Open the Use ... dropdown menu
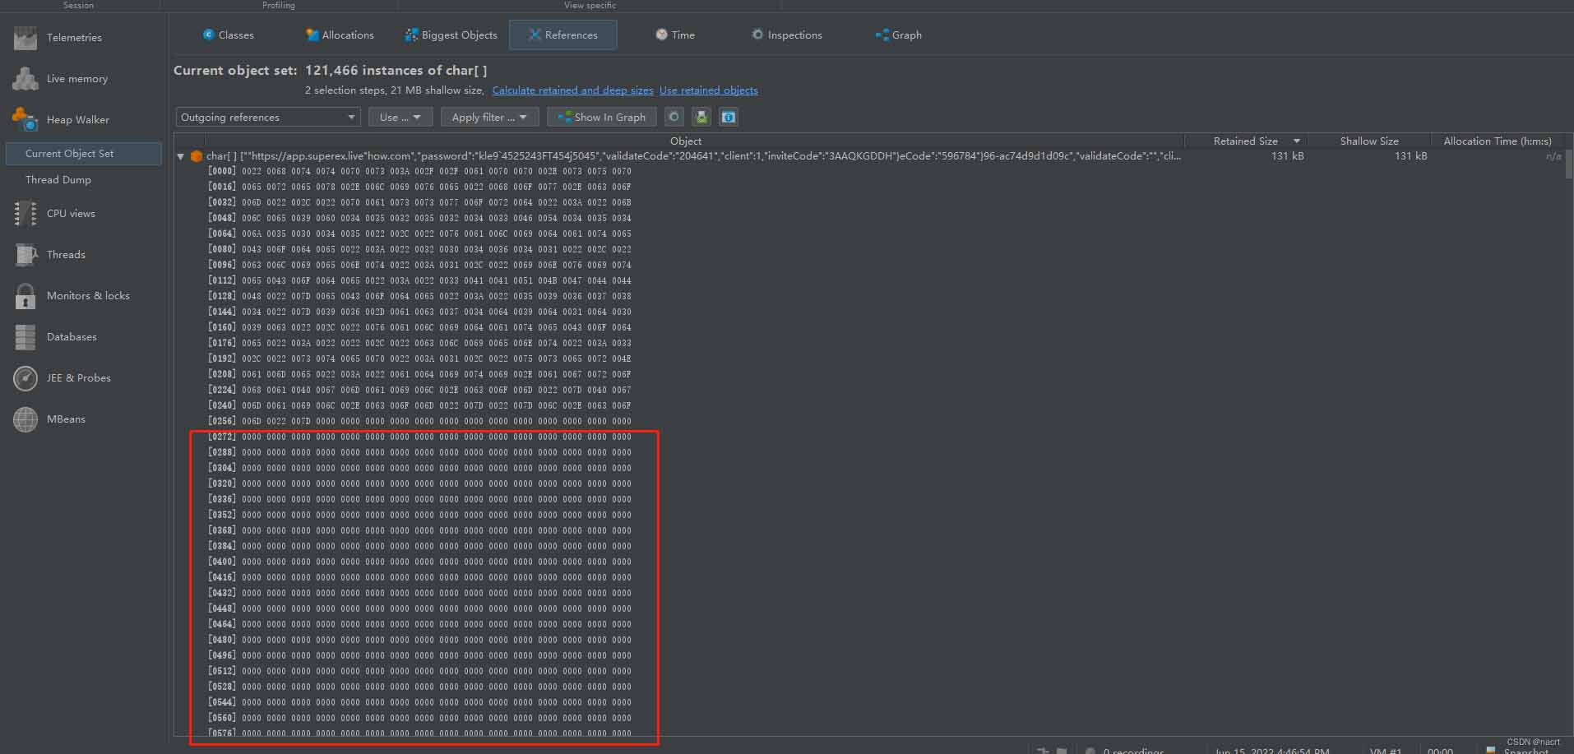 pos(400,117)
